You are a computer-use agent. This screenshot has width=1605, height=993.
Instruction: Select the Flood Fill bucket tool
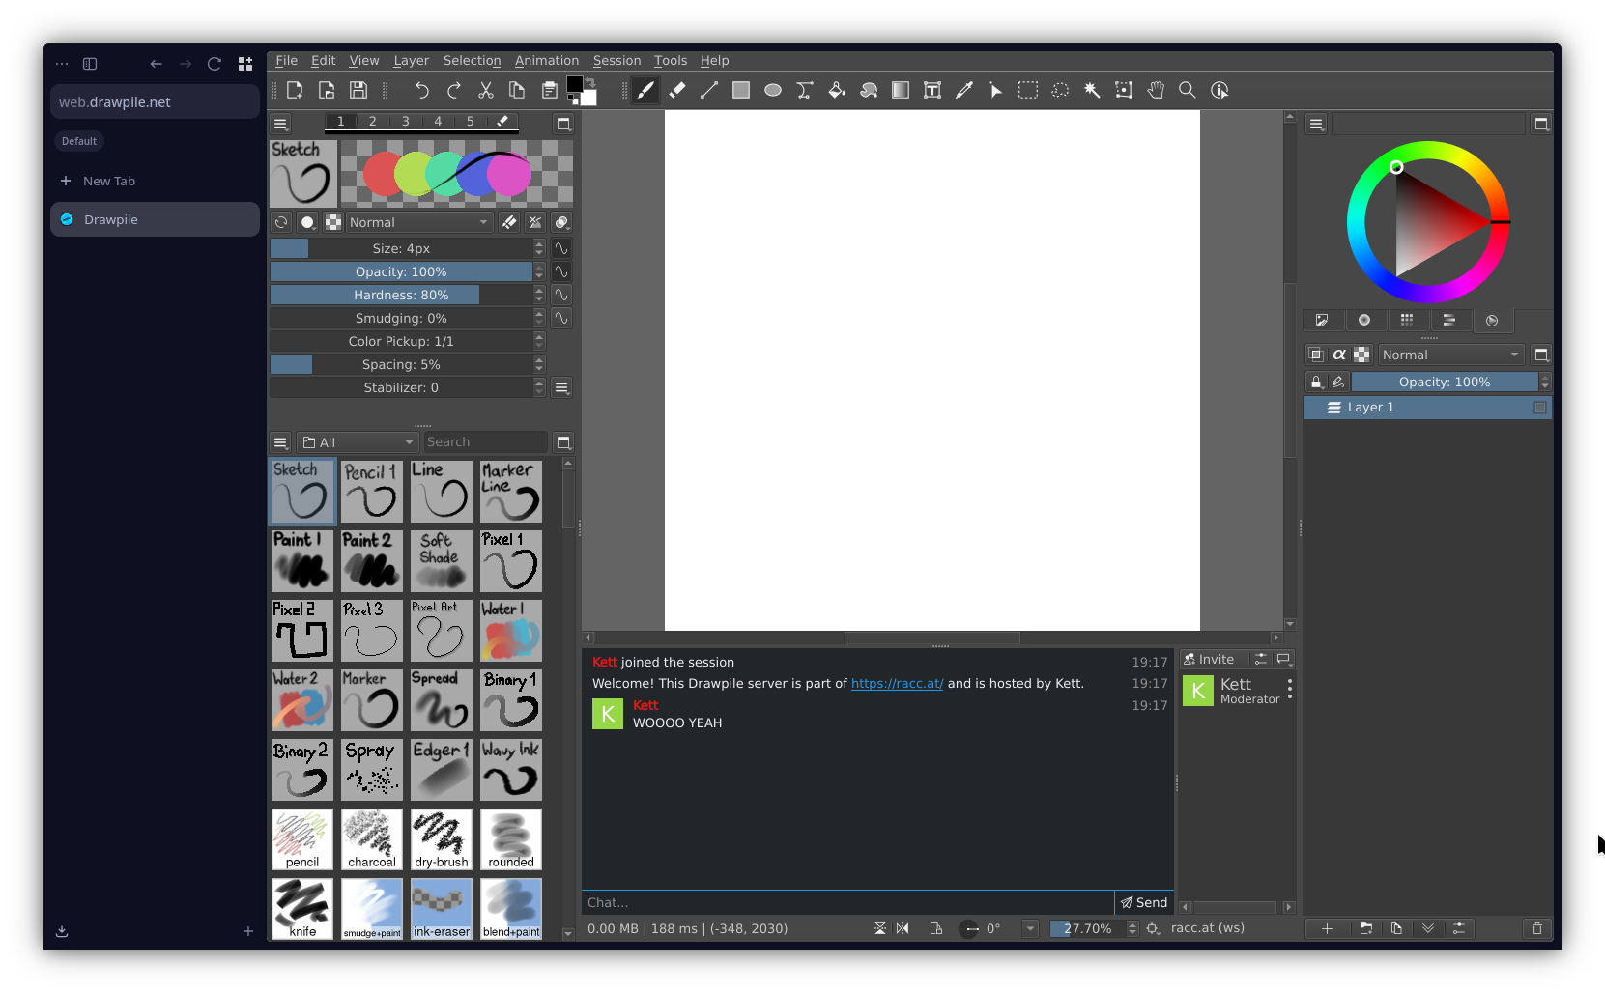pos(837,90)
